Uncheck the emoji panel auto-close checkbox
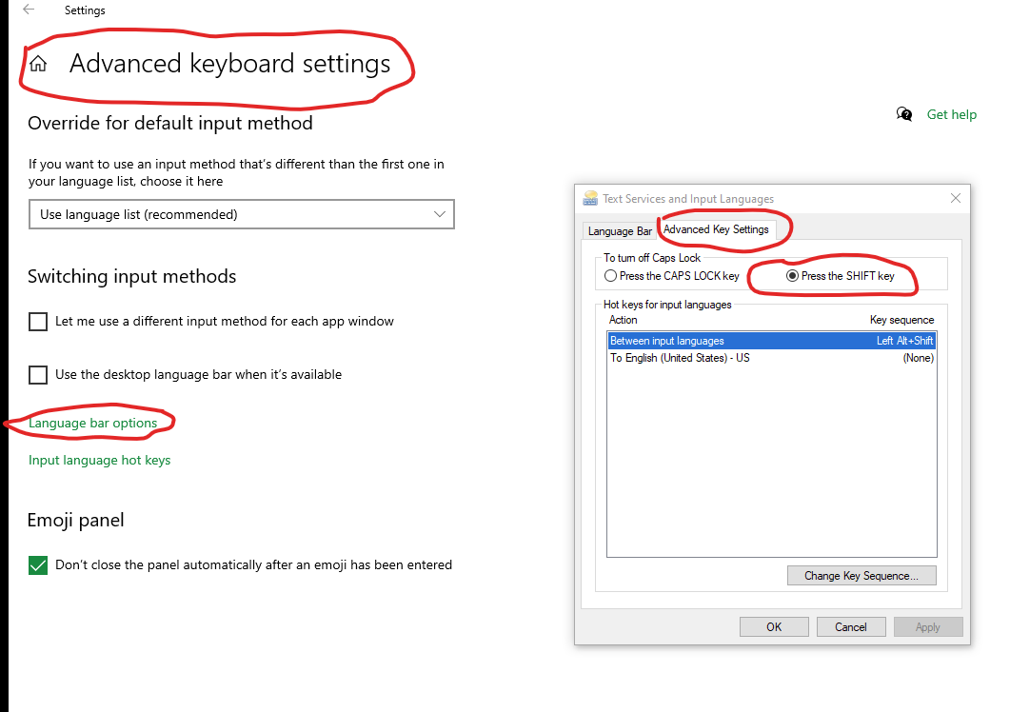Screen dimensions: 1010x712 click(x=38, y=565)
